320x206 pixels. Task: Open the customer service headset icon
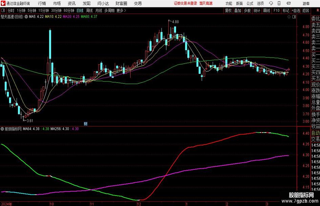pos(271,3)
